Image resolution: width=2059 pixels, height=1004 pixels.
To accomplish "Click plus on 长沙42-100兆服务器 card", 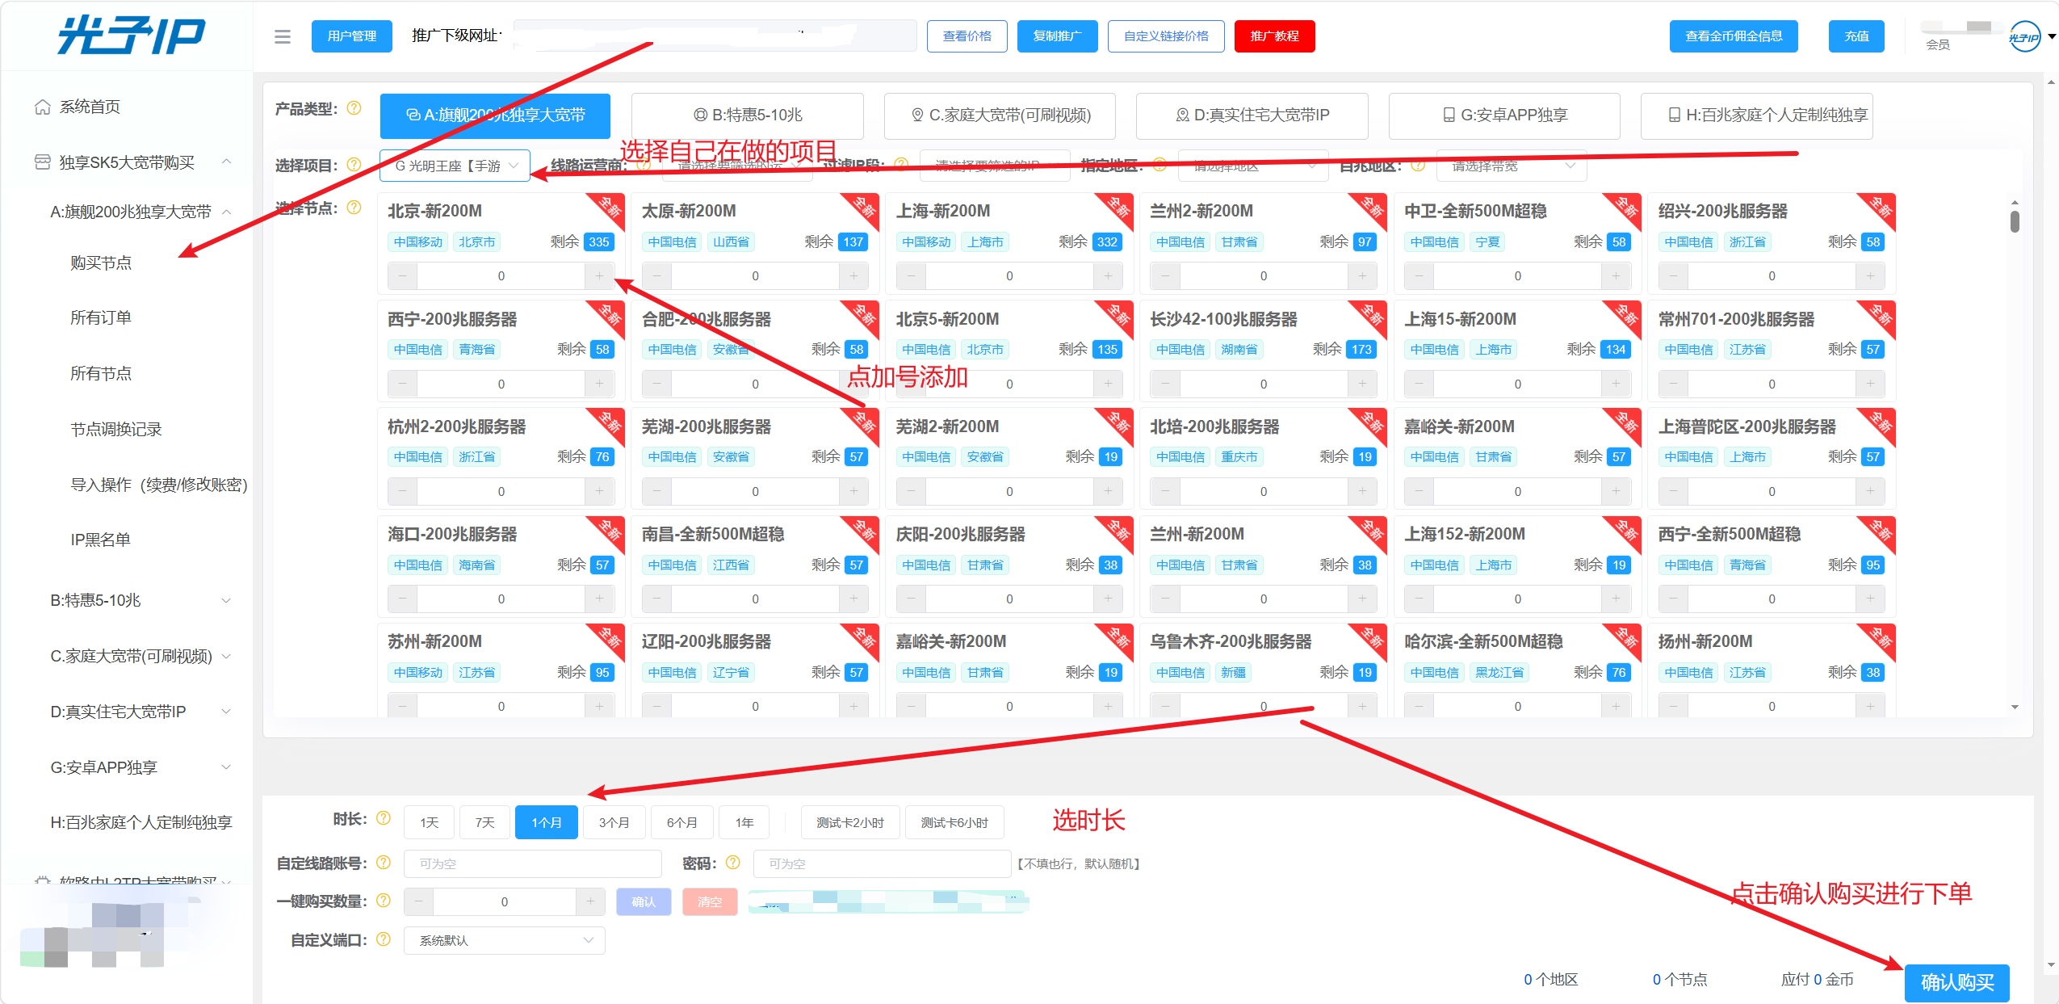I will (x=1362, y=384).
